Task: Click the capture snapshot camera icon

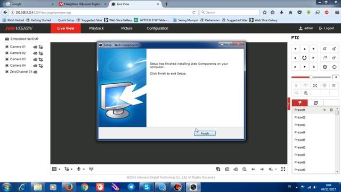Action: 227,169
